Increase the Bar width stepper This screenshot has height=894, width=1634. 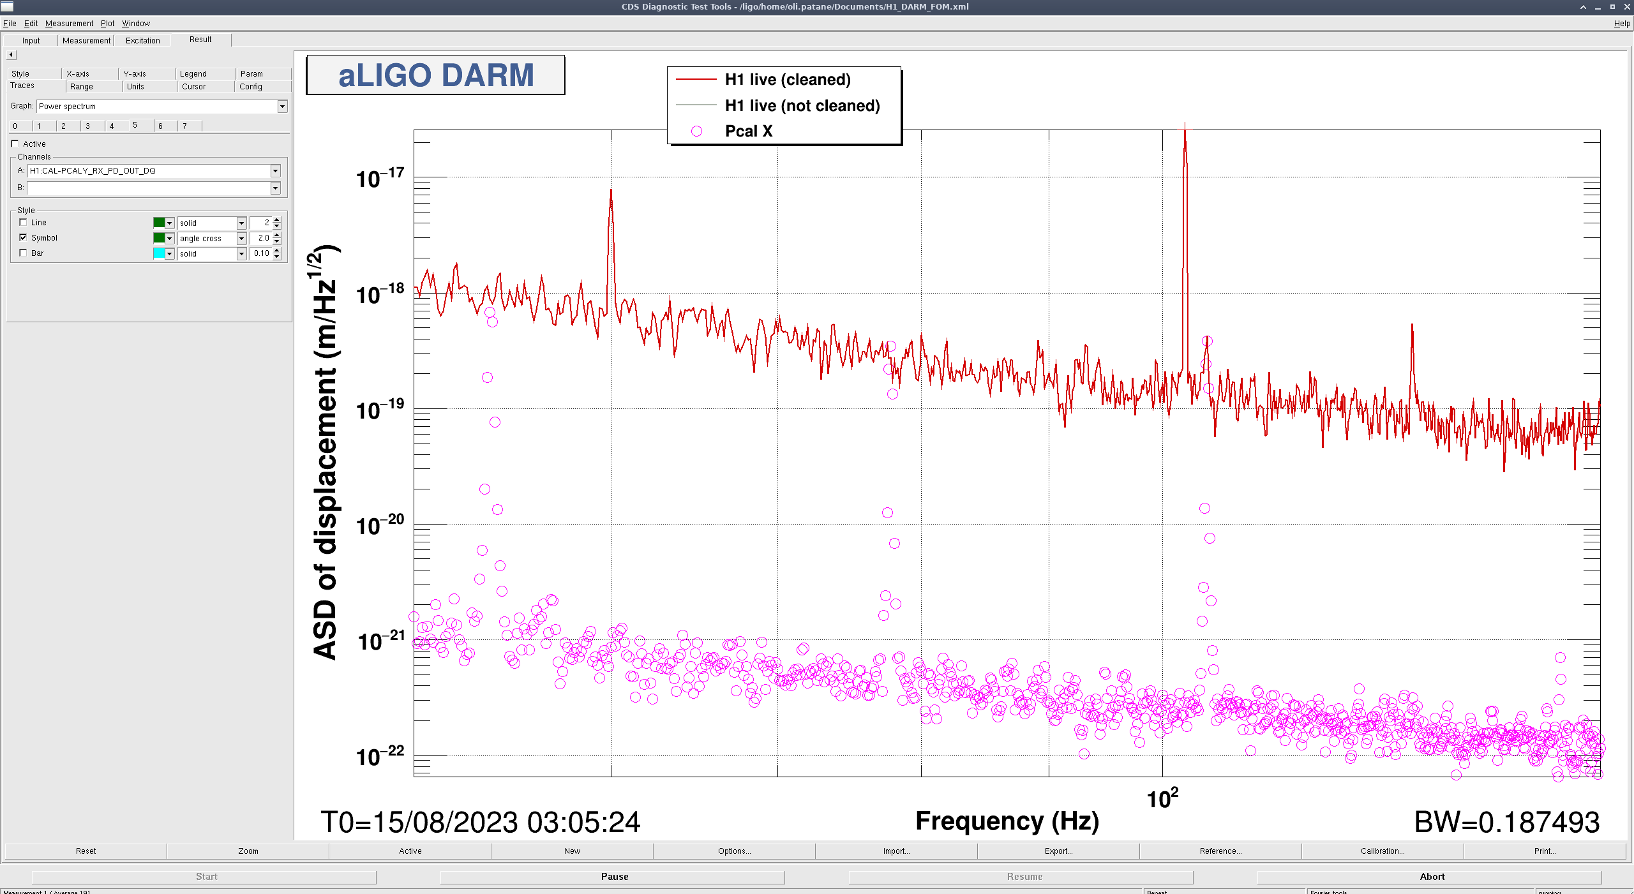[x=277, y=250]
